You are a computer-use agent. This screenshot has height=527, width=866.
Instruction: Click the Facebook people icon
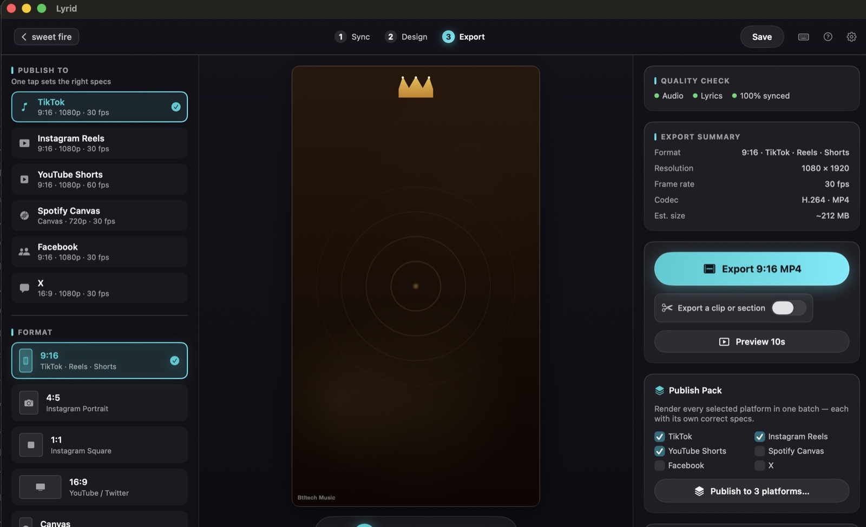[x=24, y=252]
